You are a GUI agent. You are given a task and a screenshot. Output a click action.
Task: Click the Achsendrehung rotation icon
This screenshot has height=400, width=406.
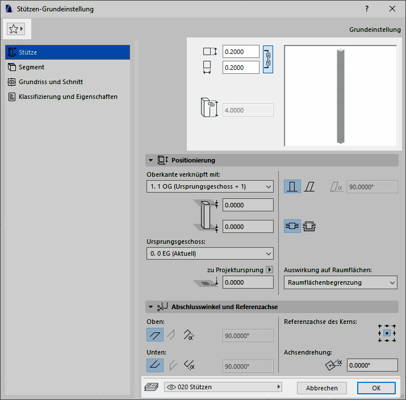[x=334, y=365]
